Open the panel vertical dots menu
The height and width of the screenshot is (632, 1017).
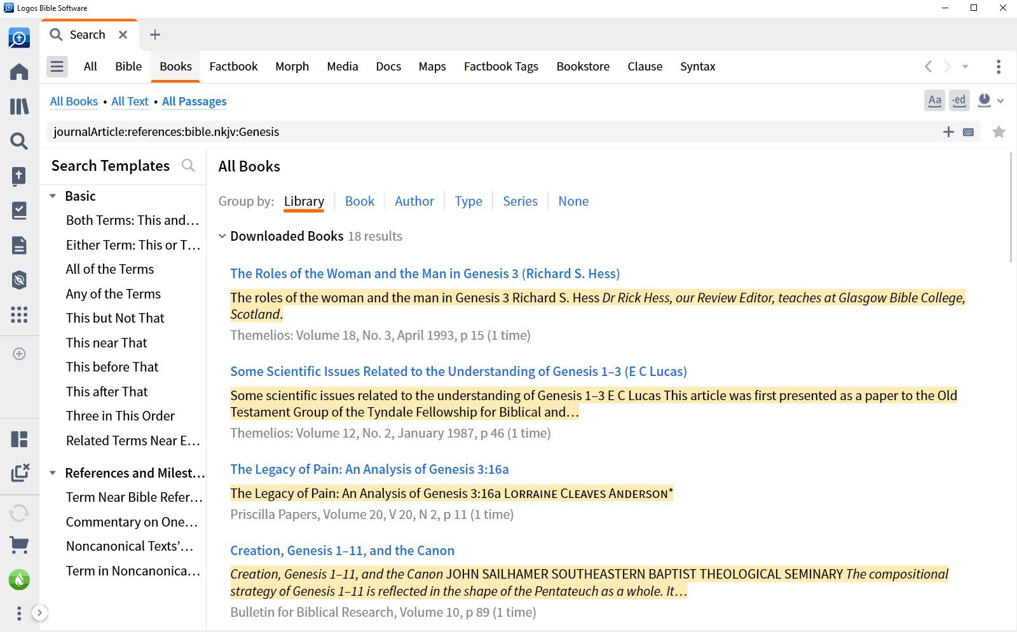coord(999,66)
